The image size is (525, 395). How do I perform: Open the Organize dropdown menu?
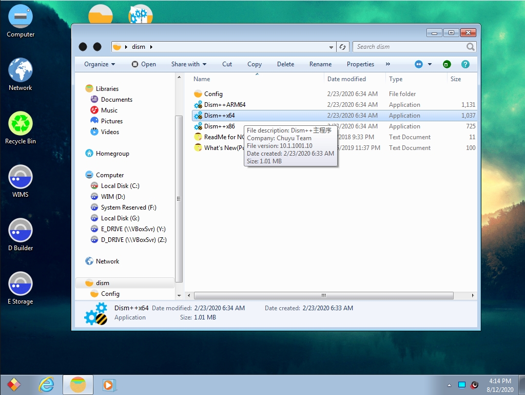(100, 64)
